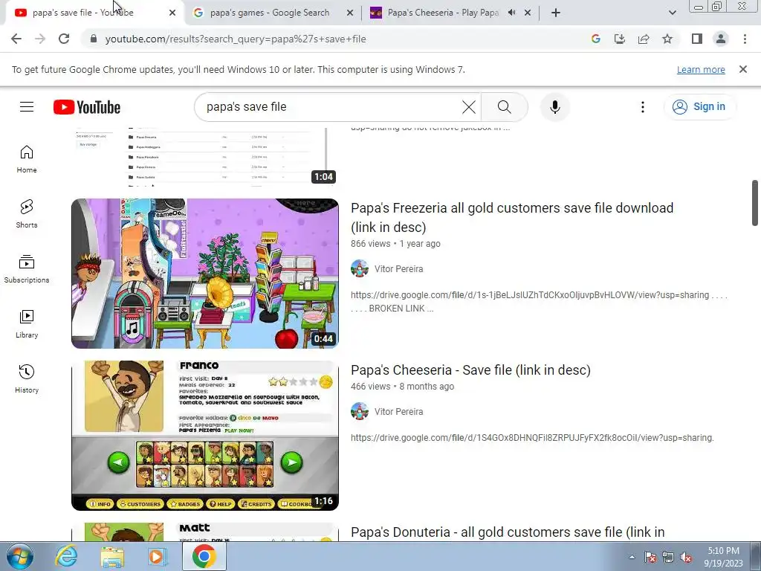Screen dimensions: 761x571
Task: Focus the YouTube search field
Action: (x=330, y=107)
